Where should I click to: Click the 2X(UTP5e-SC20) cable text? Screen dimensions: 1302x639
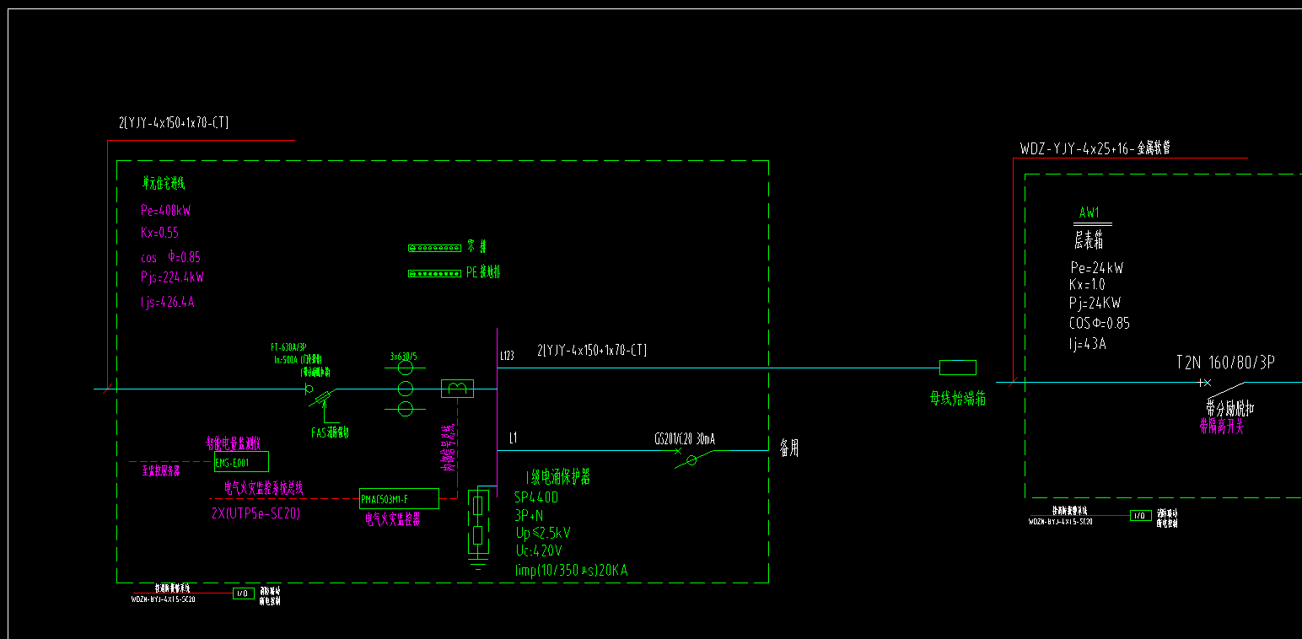256,513
